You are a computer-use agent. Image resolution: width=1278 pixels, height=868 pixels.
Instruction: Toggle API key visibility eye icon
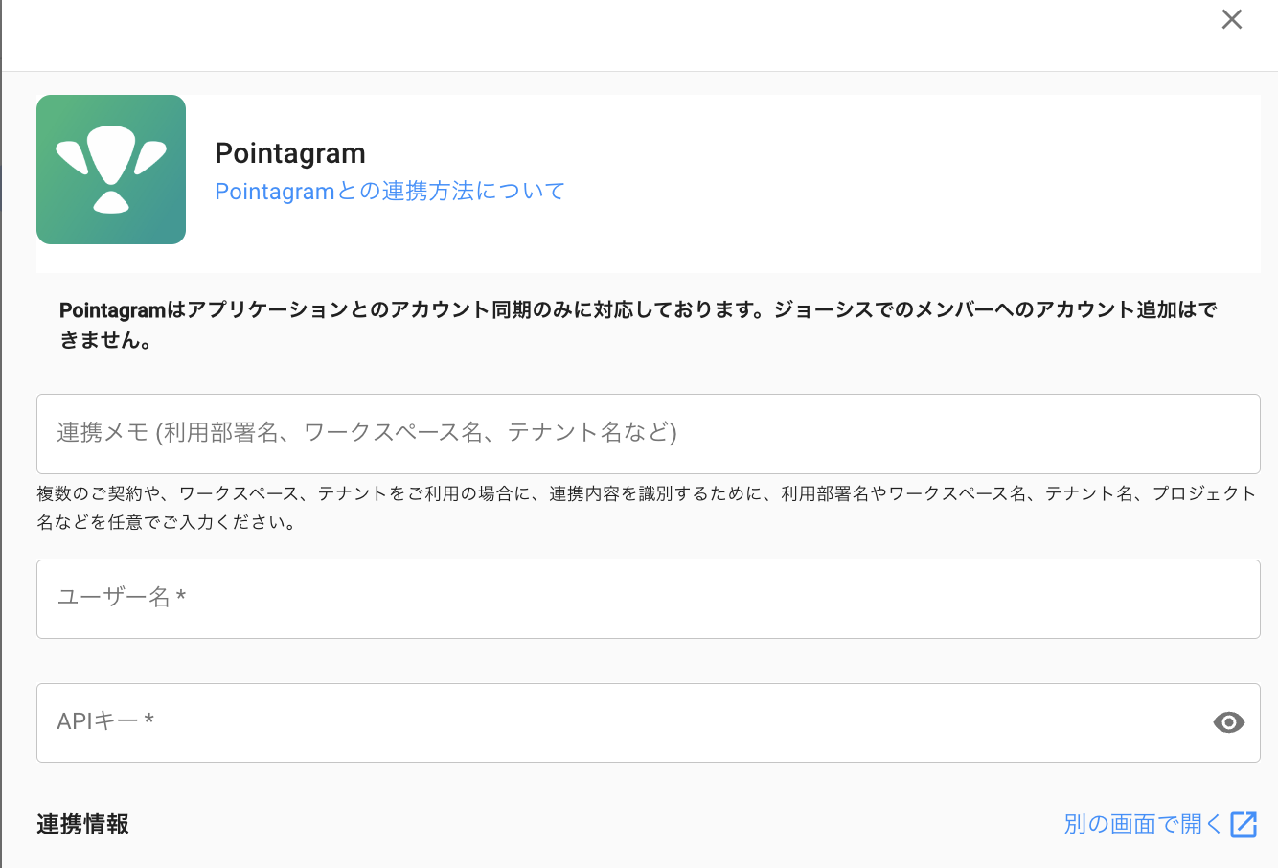point(1228,722)
